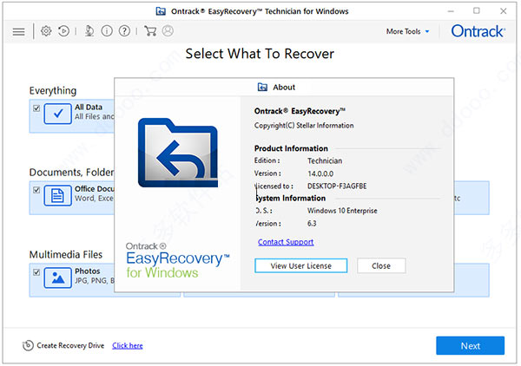Click the Photos tile icon
Image resolution: width=521 pixels, height=366 pixels.
[58, 278]
